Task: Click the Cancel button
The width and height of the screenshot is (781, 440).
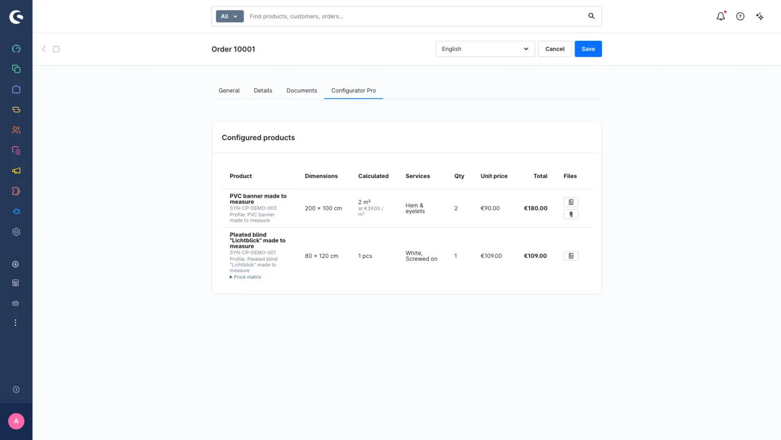Action: pyautogui.click(x=555, y=49)
